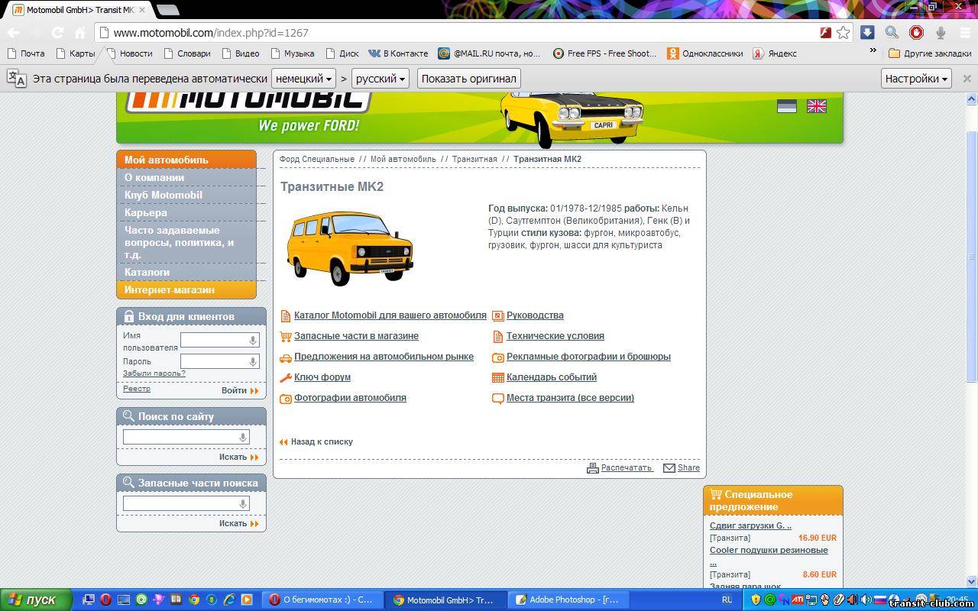Open Одноклассники bookmark

pos(704,53)
